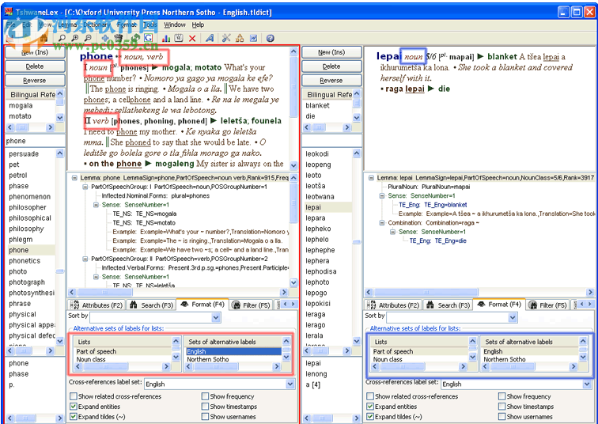Click New (Ins) button beside the lepai entry
Image resolution: width=598 pixels, height=424 pixels.
pos(331,52)
